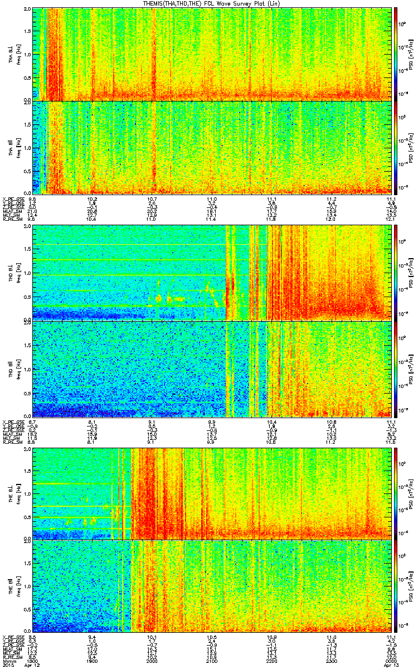Image resolution: width=418 pixels, height=669 pixels.
Task: Click the THA B-parallel PSD color bar
Action: (x=396, y=147)
